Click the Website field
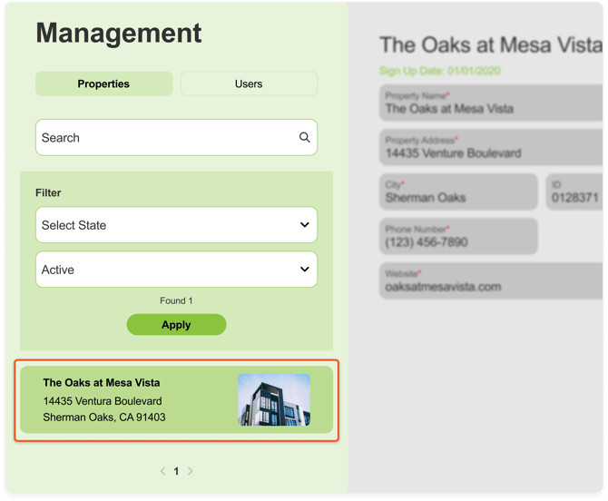 click(490, 281)
